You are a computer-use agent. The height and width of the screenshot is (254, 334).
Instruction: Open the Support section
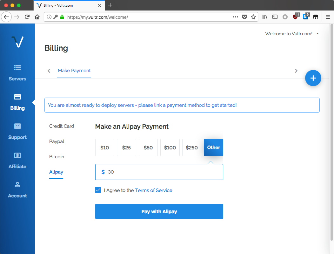(17, 131)
